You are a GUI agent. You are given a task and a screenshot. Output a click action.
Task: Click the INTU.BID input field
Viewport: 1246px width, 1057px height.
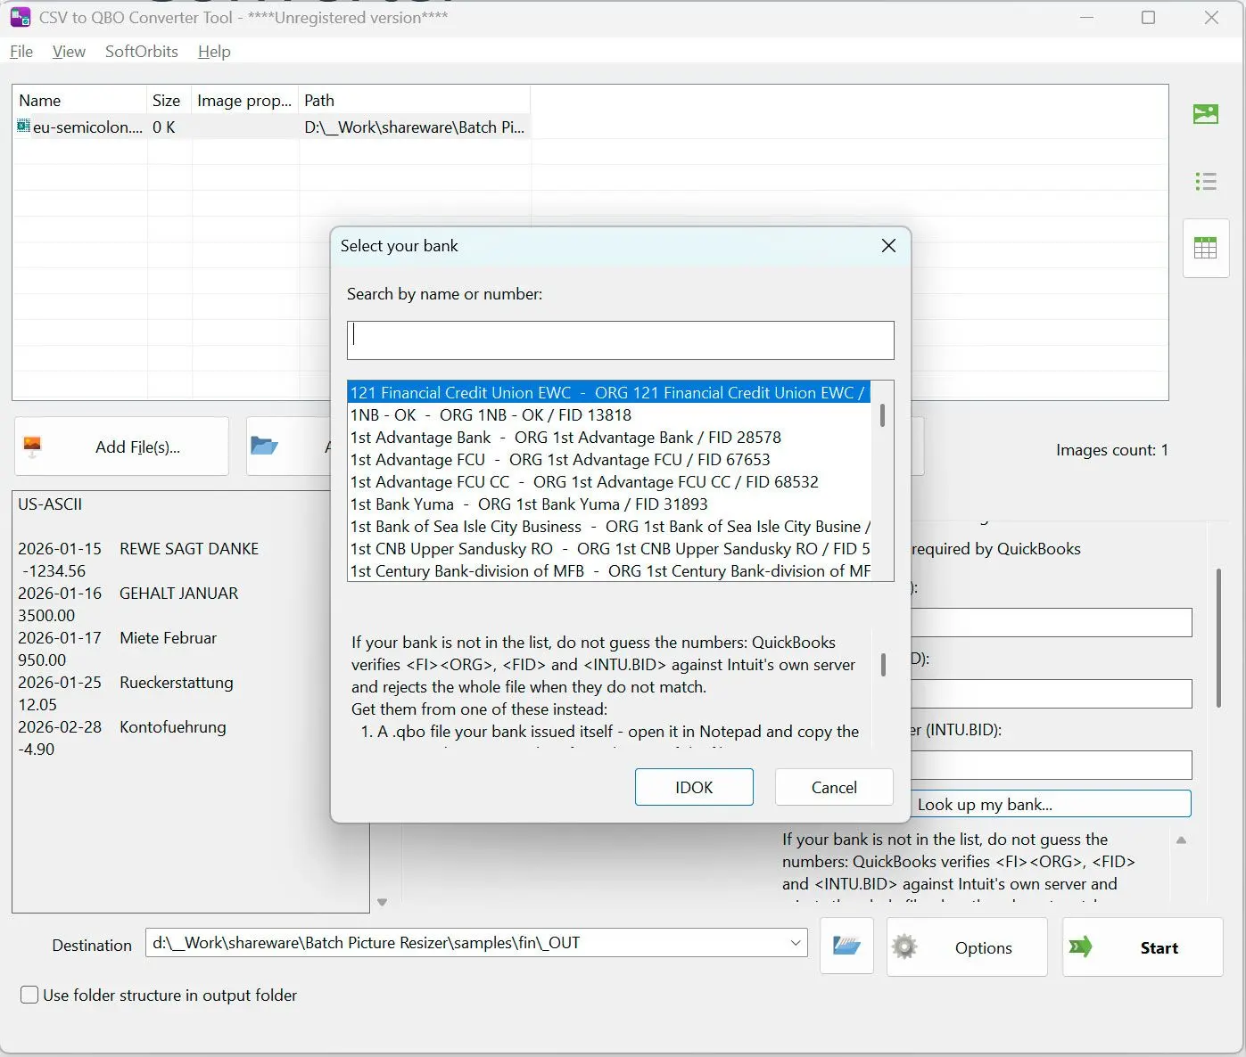[x=1051, y=765]
